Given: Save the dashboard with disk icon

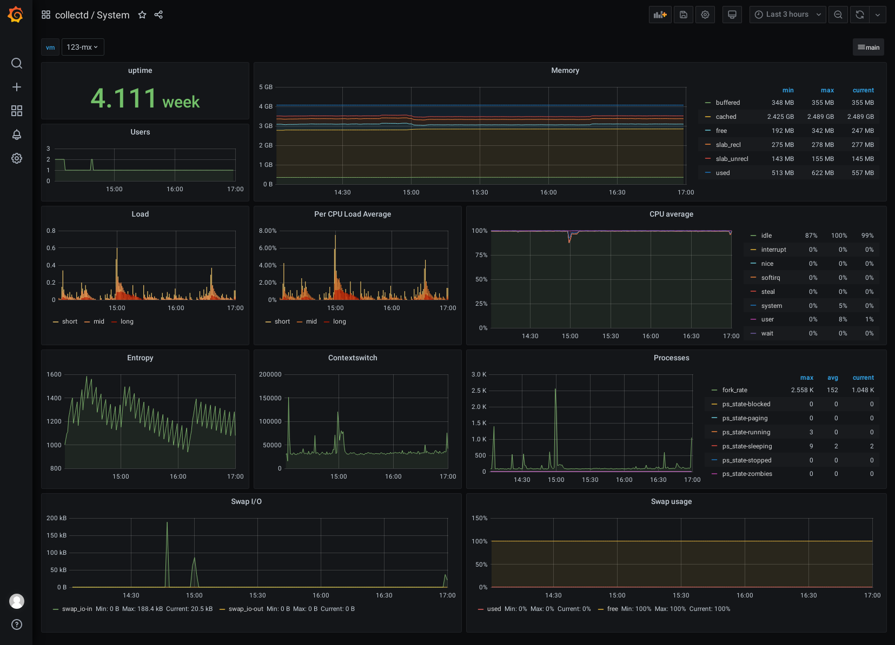Looking at the screenshot, I should (x=684, y=15).
